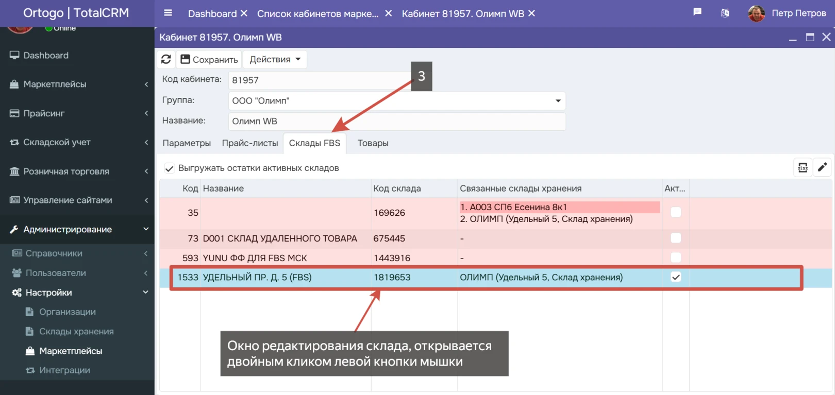Image resolution: width=835 pixels, height=395 pixels.
Task: Click the Пользователи people icon
Action: coord(17,272)
